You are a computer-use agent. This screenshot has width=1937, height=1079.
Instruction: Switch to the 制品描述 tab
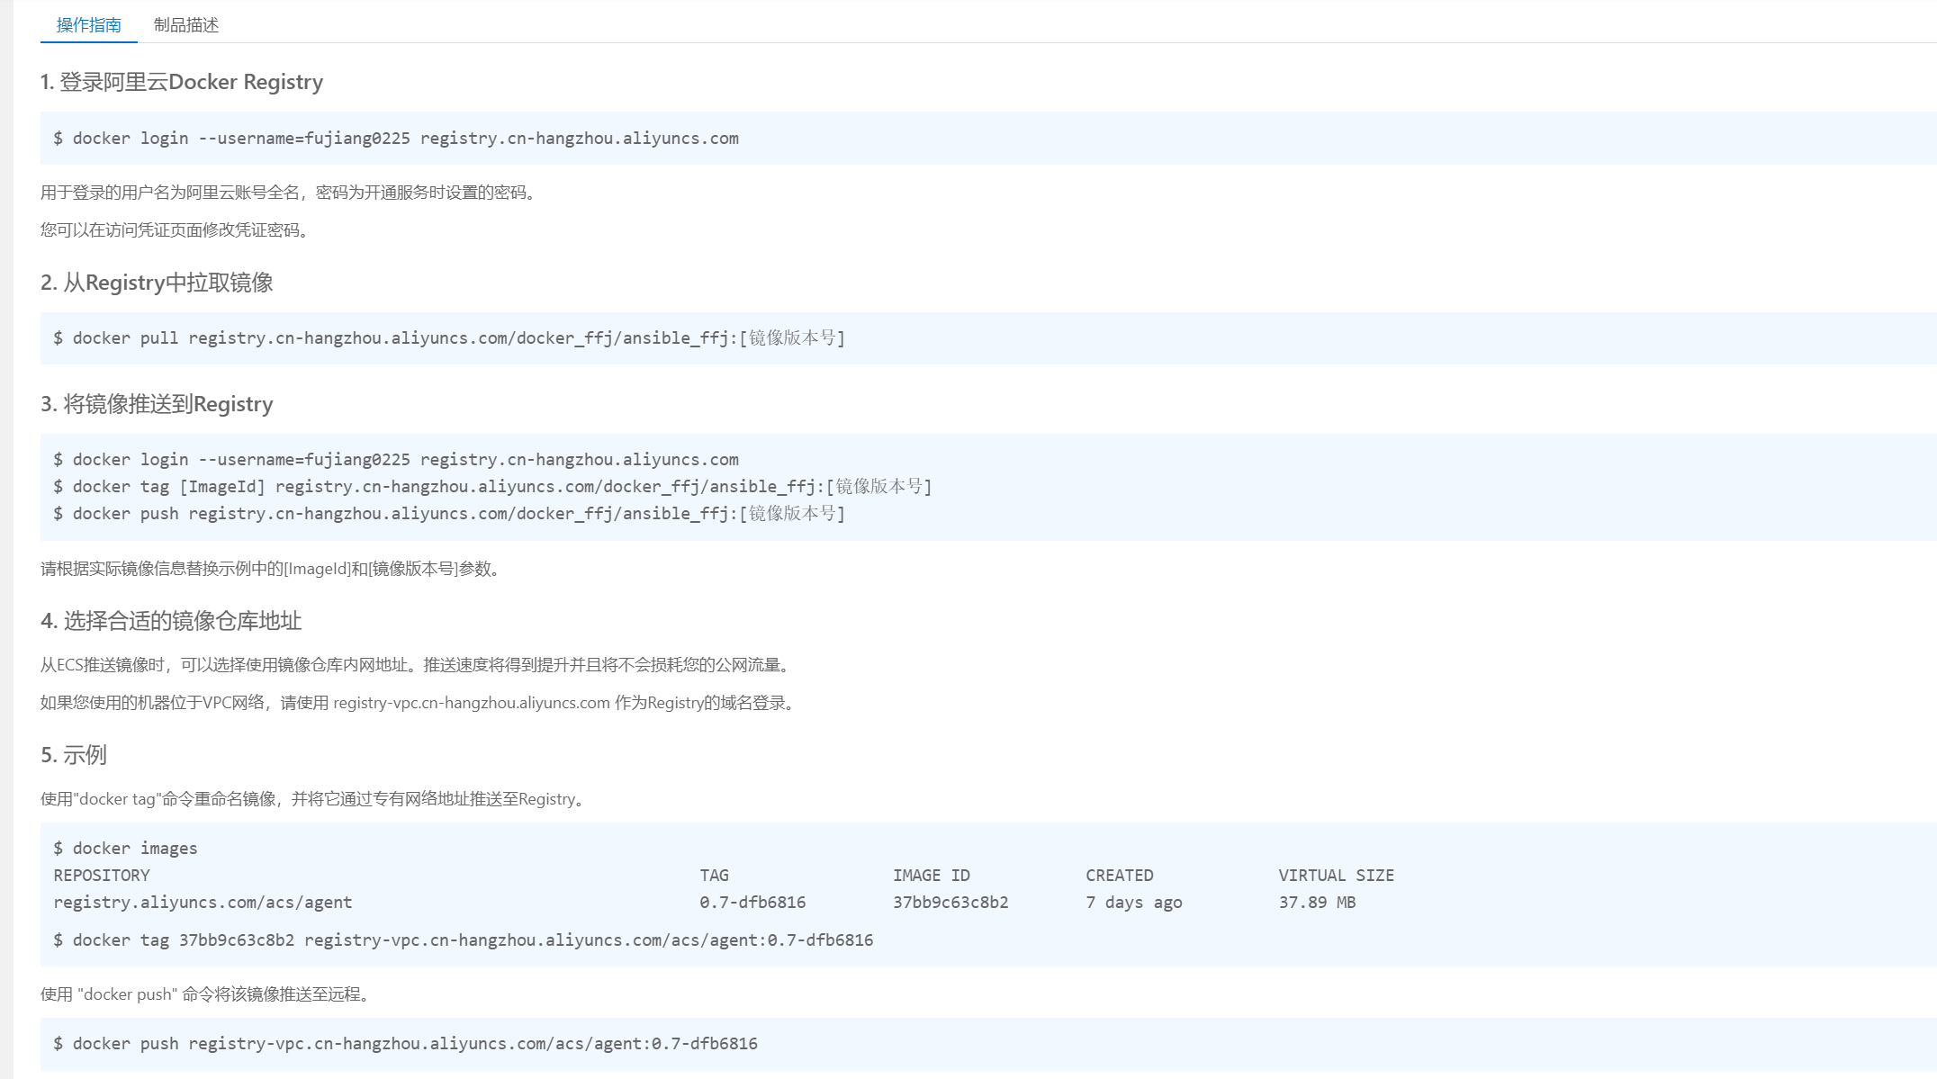(x=186, y=25)
